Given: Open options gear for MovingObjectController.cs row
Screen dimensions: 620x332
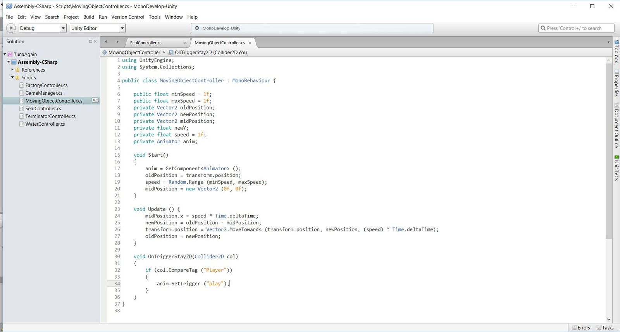Looking at the screenshot, I should point(95,100).
